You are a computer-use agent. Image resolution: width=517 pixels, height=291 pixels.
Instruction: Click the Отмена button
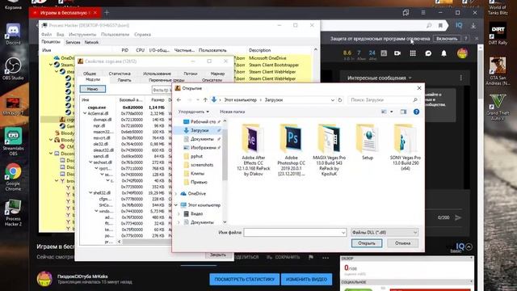point(402,243)
